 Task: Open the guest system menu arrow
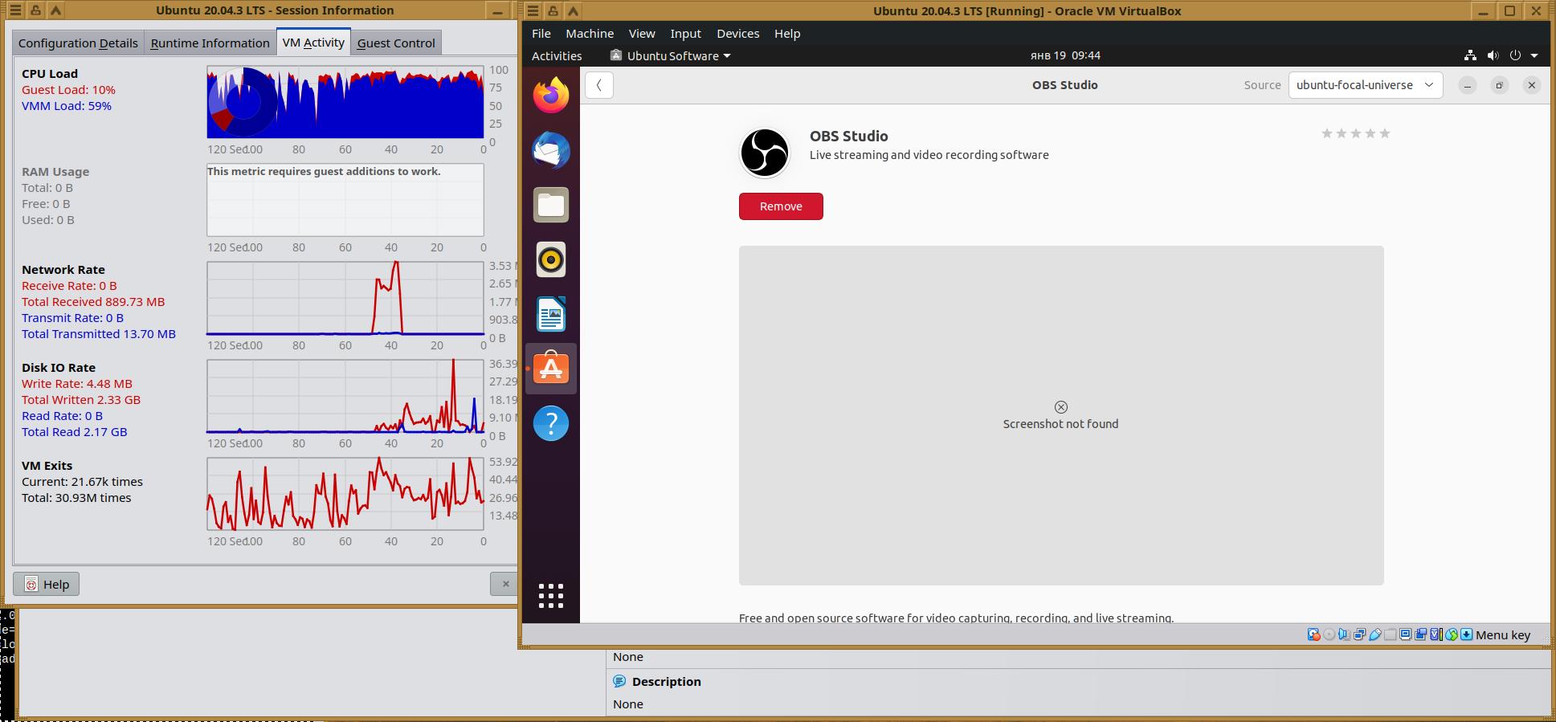coord(1534,55)
